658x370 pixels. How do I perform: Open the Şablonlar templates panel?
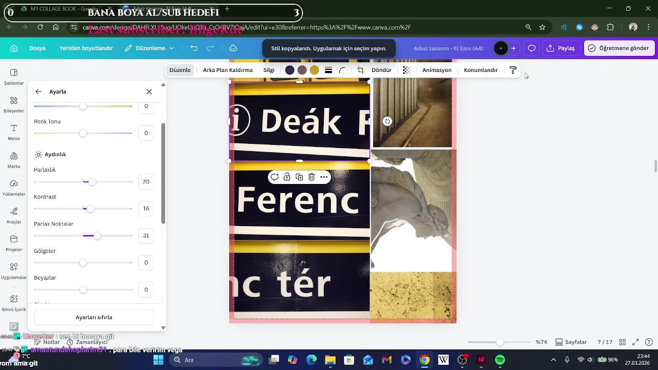tap(14, 77)
